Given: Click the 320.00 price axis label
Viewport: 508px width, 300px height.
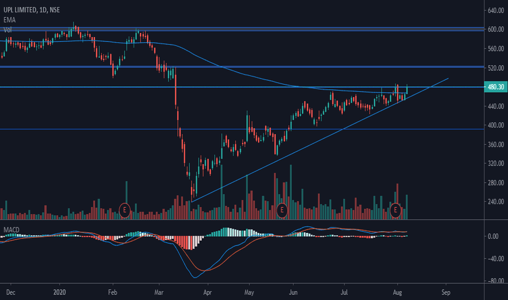Looking at the screenshot, I should (x=495, y=164).
